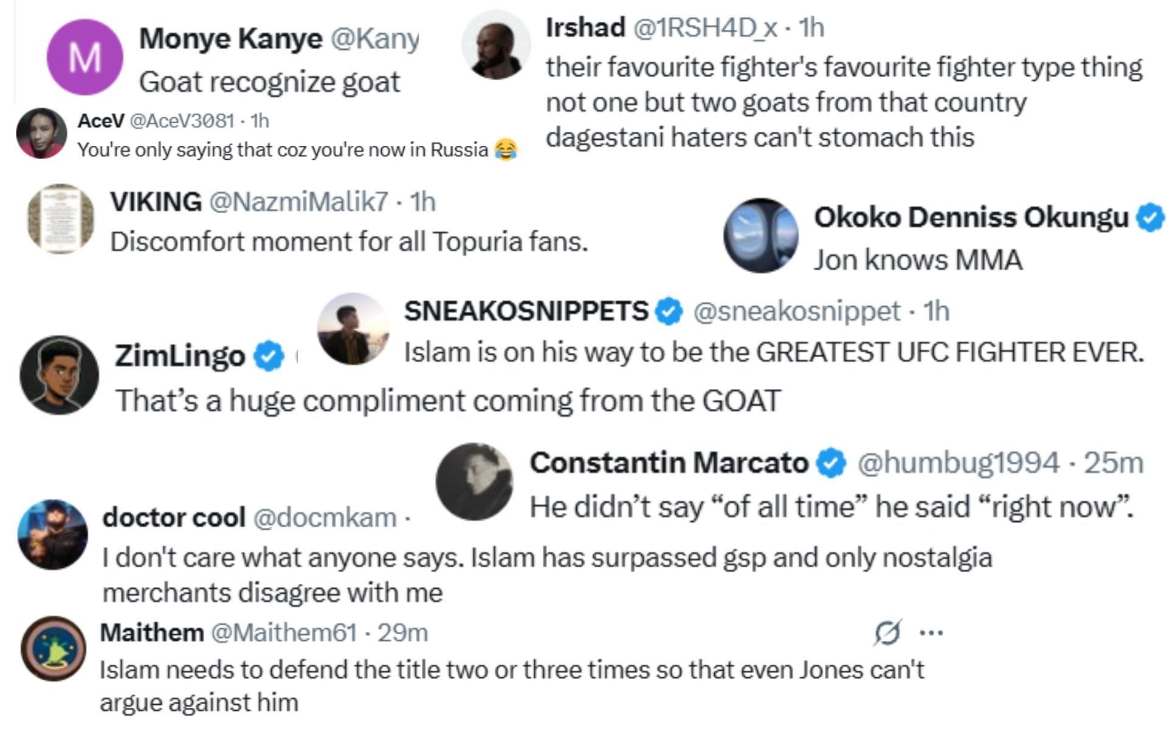Click the Grok slash icon on Maithem's tweet
The width and height of the screenshot is (1167, 729).
click(887, 634)
